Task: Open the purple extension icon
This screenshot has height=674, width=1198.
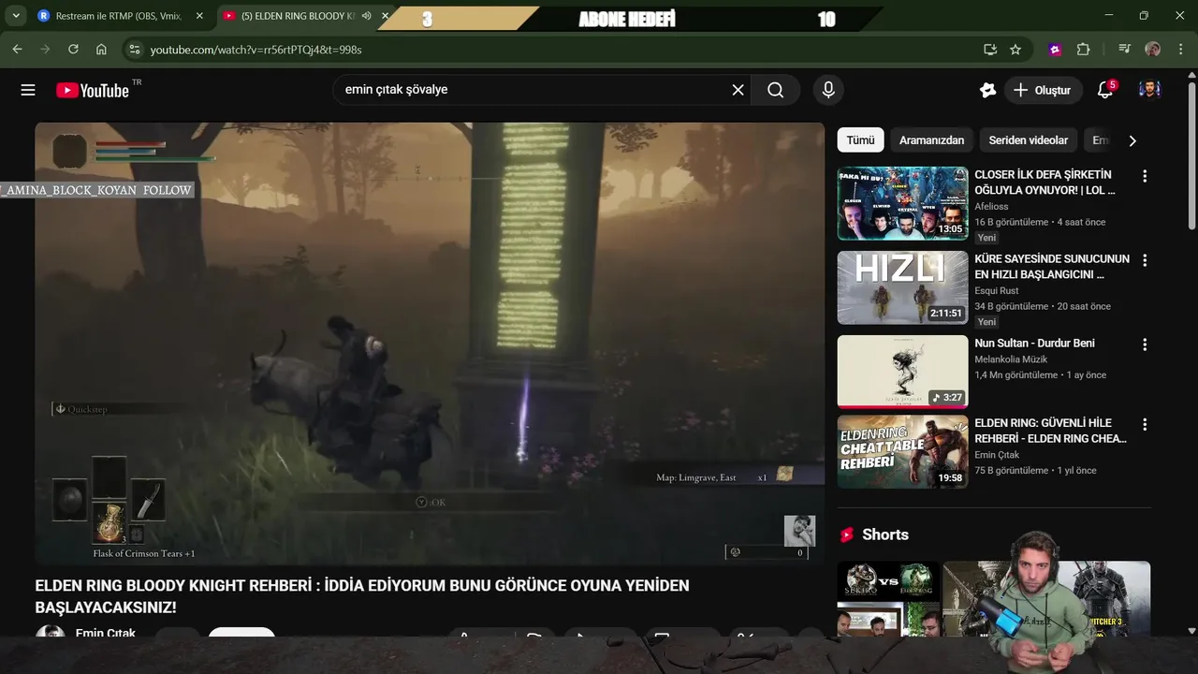Action: [1056, 49]
